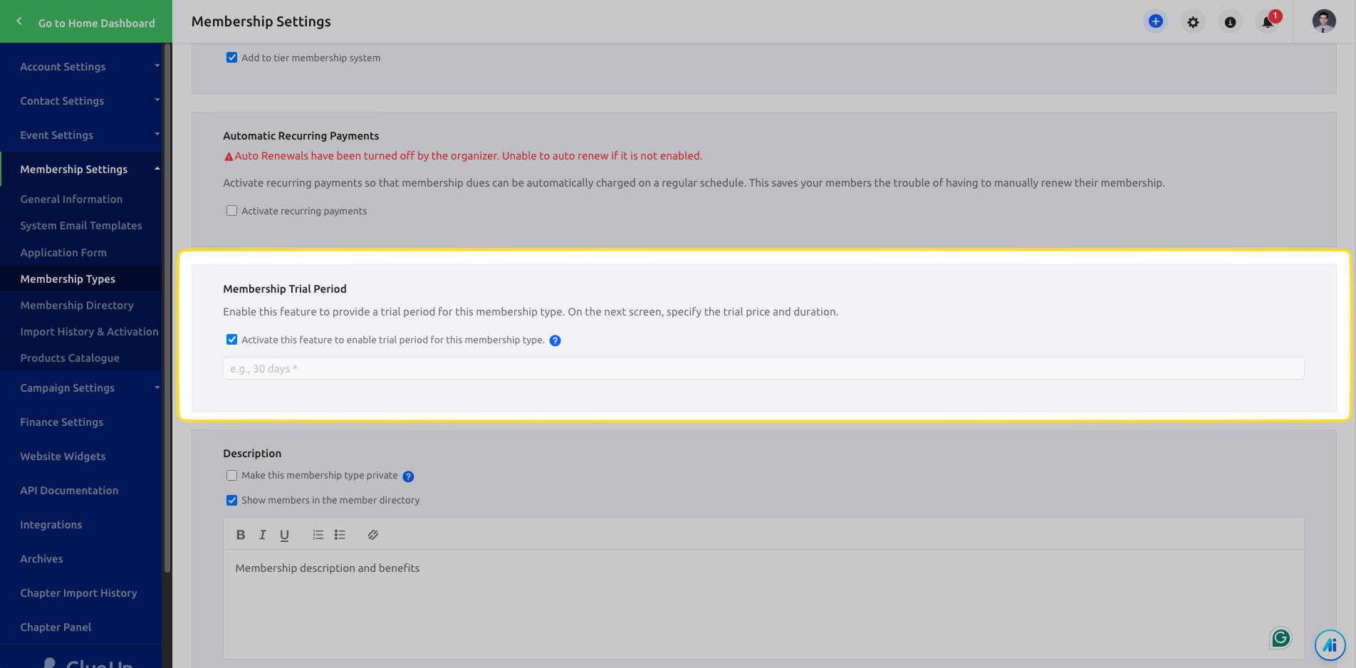1356x668 pixels.
Task: Uncheck Add to tier membership system
Action: pos(231,58)
